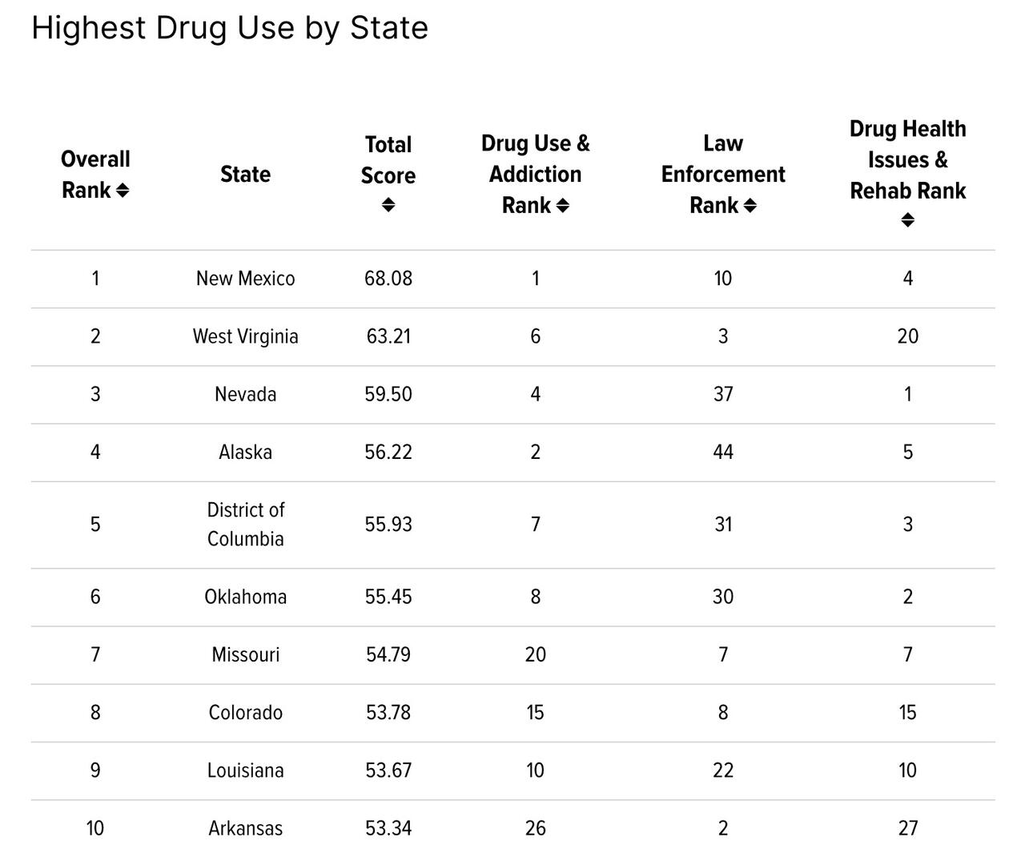Click New Mexico's total score 68.08
1025x853 pixels.
388,279
